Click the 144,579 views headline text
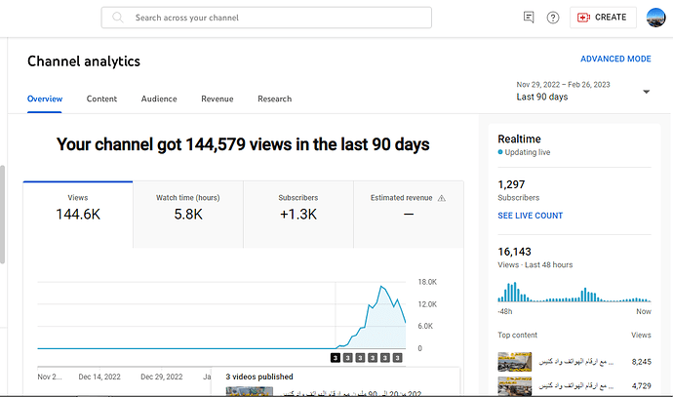The width and height of the screenshot is (673, 397). click(x=243, y=144)
